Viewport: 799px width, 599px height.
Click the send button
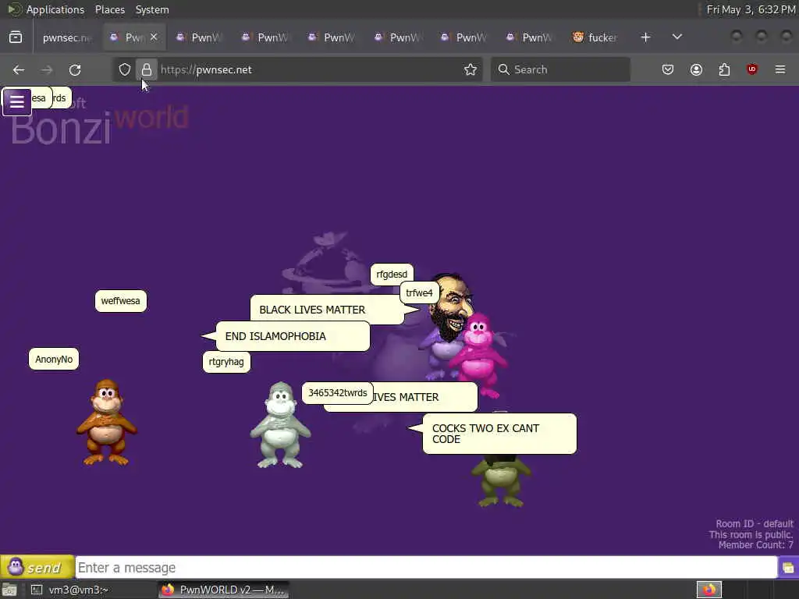coord(37,567)
